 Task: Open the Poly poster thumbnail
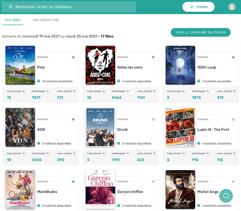click(x=20, y=65)
